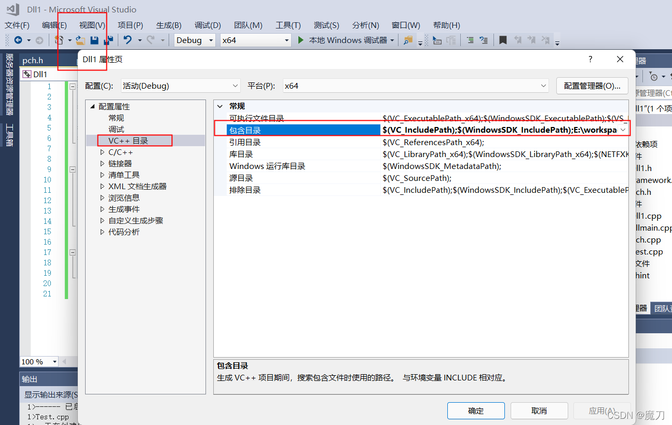
Task: Open the 100% editor zoom selector
Action: pyautogui.click(x=39, y=361)
